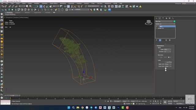Click the Redo arrow icon
Screen dimensions: 196x110
[x=6, y=6]
